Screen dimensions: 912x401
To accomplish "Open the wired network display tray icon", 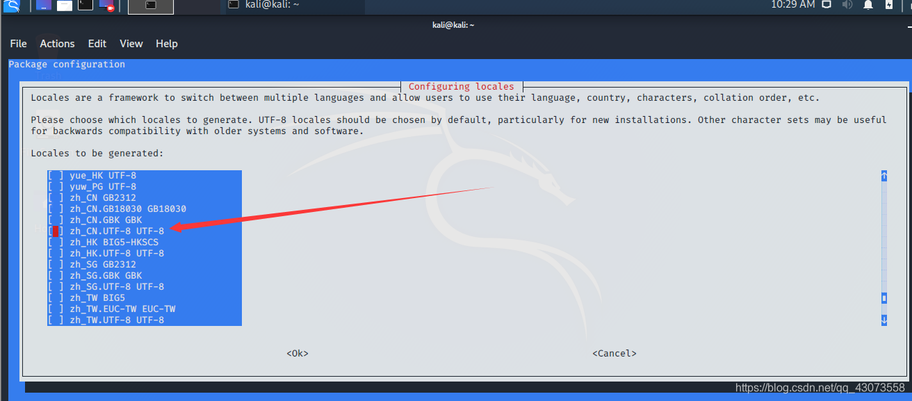I will [826, 5].
